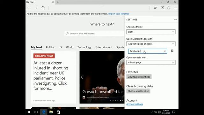Click the BREAKING NEWS red label

(x=44, y=56)
